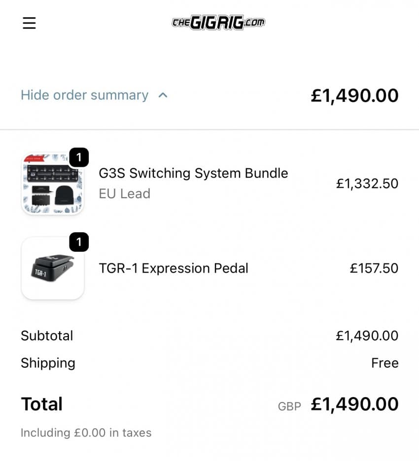Click quantity badge on TGR-1 pedal image
The image size is (419, 461).
[79, 242]
